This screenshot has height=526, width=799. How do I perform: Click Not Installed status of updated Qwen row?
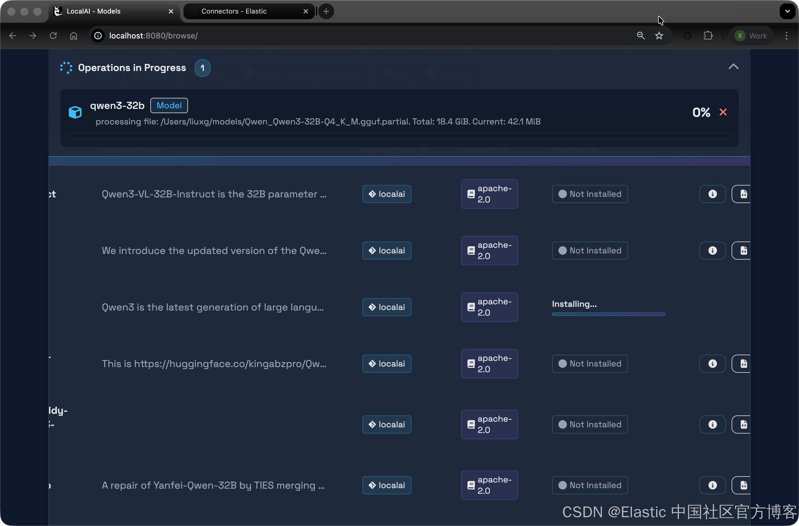590,251
